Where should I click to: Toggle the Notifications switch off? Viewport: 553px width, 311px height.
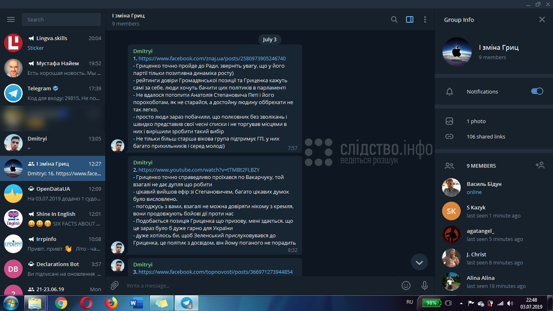pyautogui.click(x=537, y=91)
